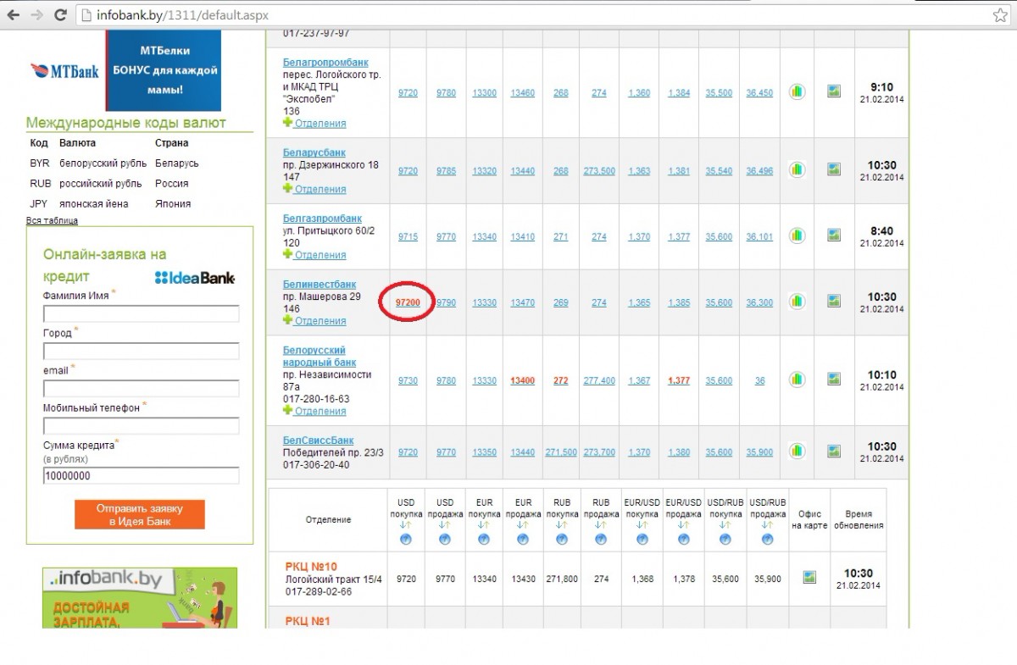Open chart icon in Белагропромбанк row
This screenshot has height=665, width=1017.
pyautogui.click(x=797, y=91)
